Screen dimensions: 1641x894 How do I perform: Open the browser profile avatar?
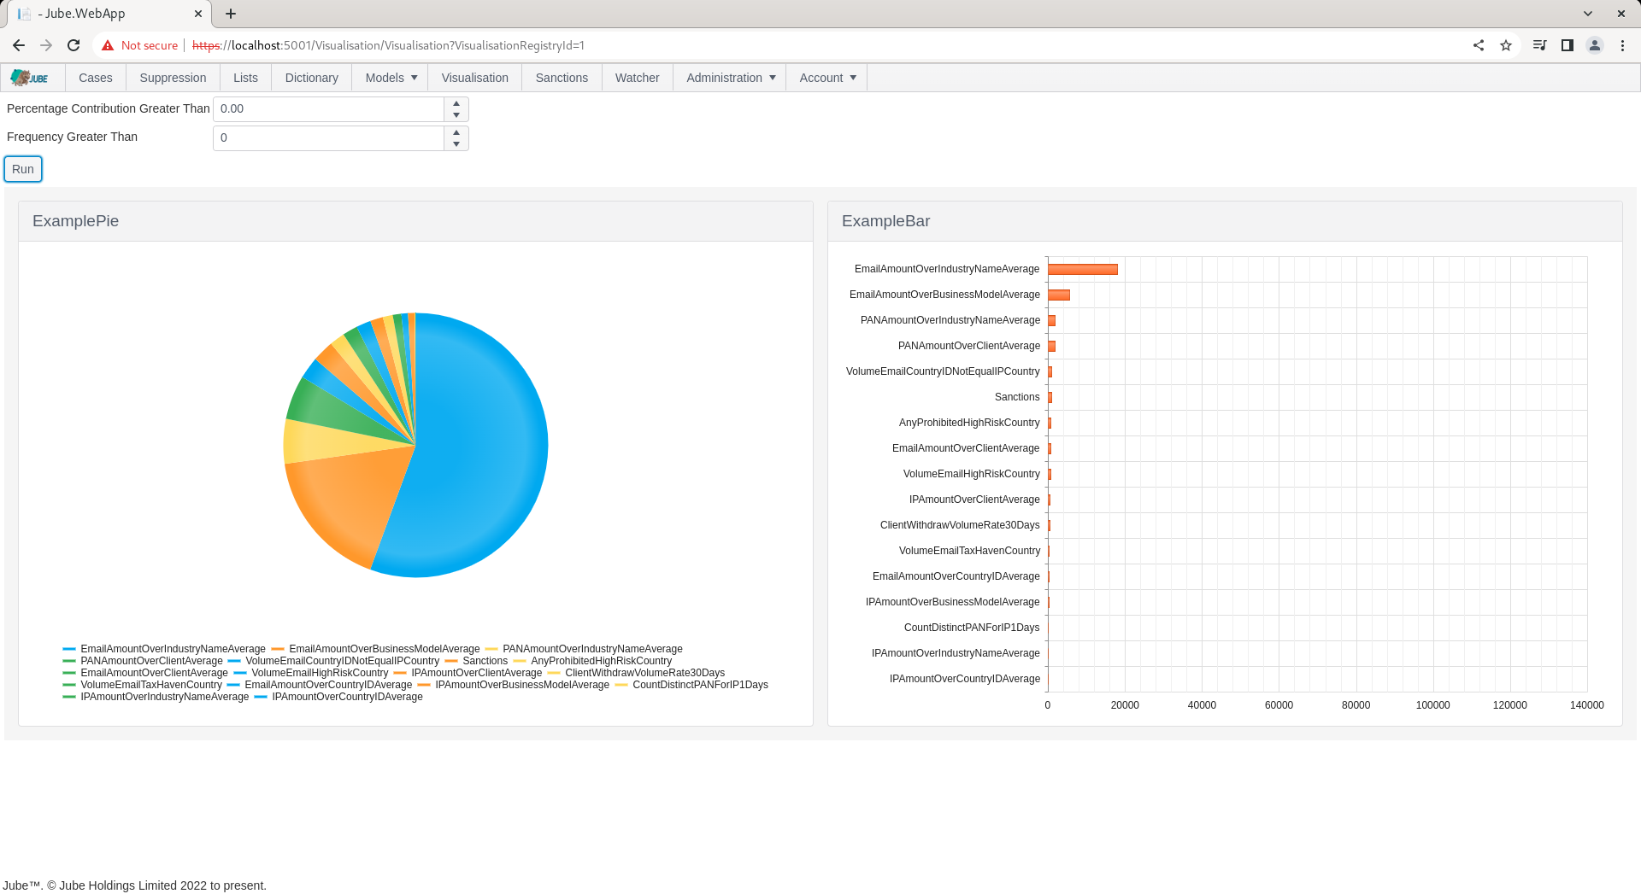[1595, 45]
